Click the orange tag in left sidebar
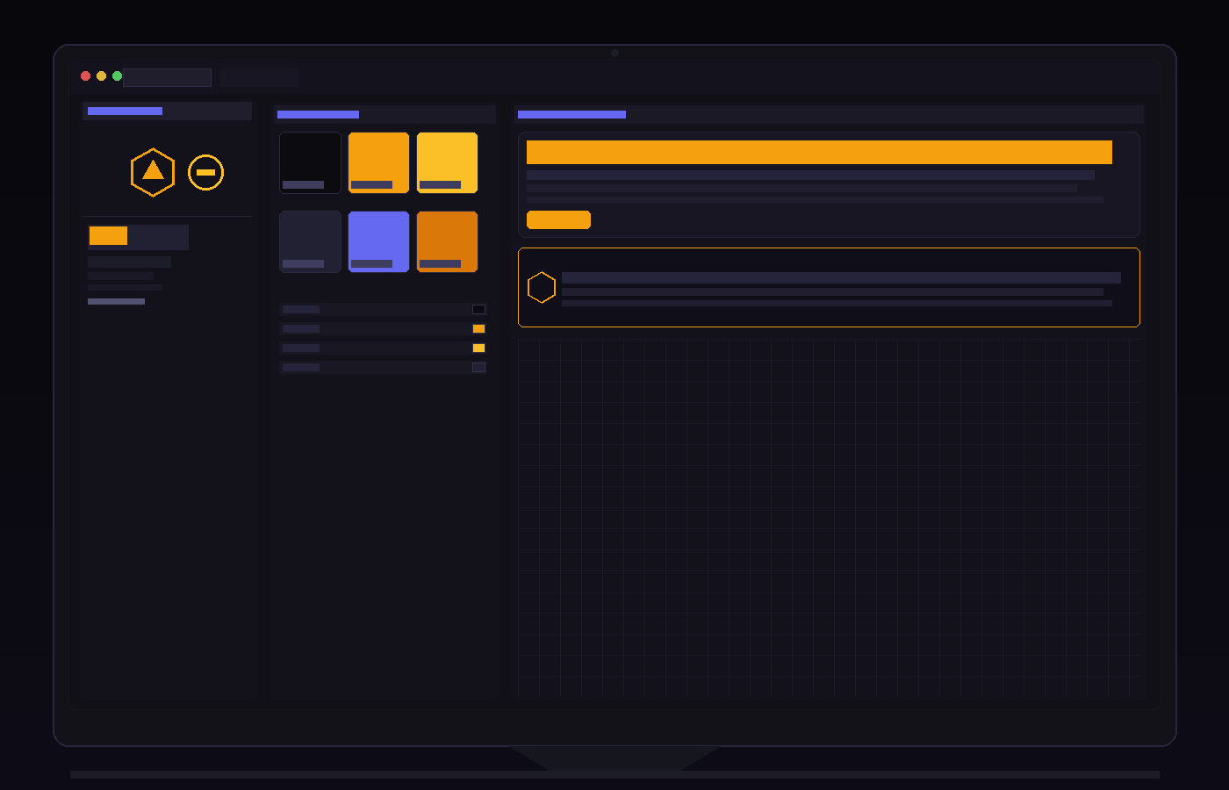 click(108, 235)
